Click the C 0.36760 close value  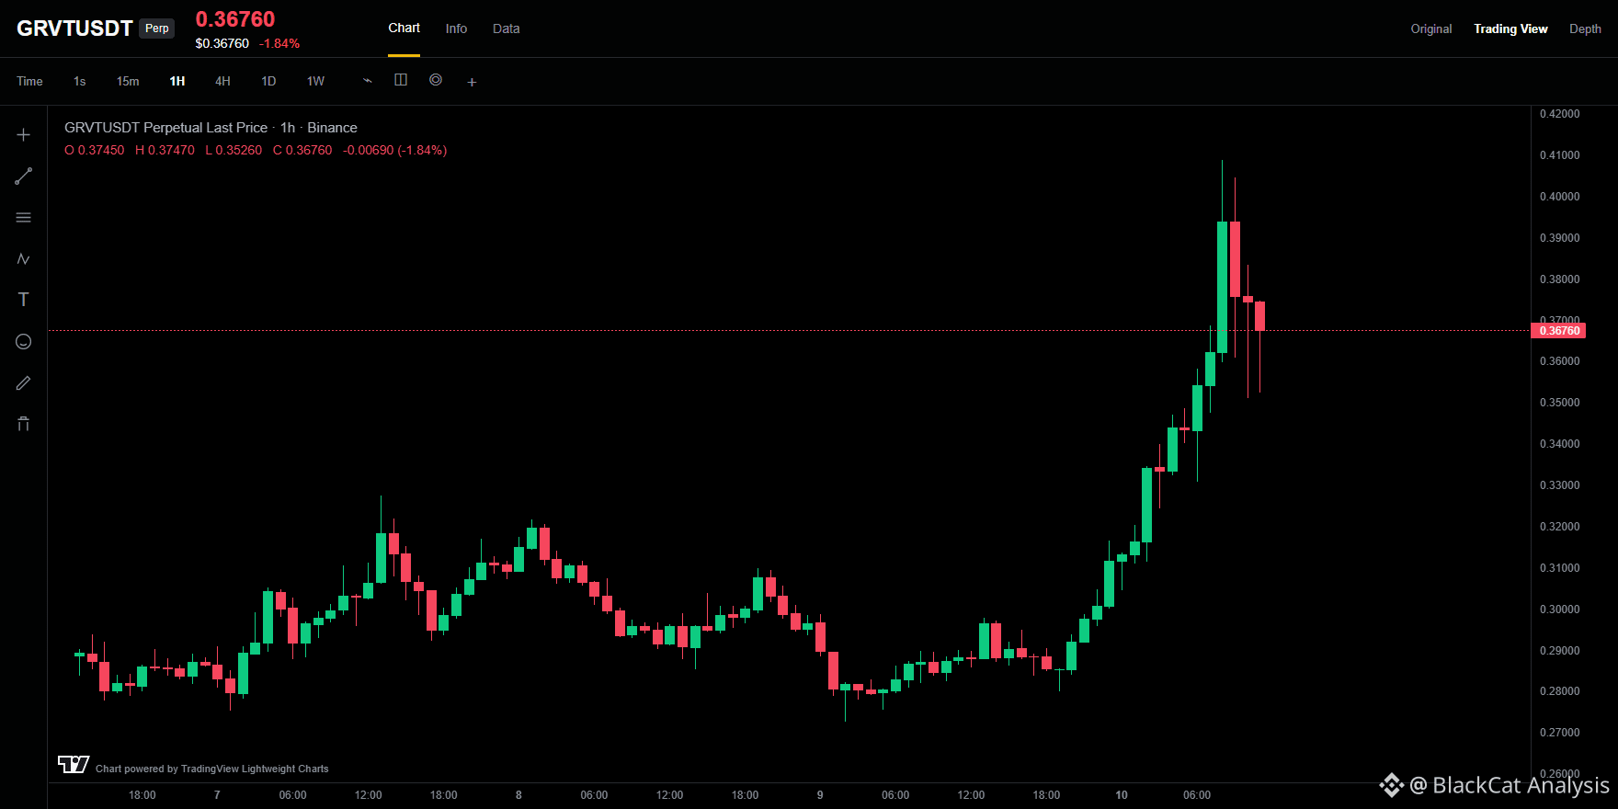302,150
